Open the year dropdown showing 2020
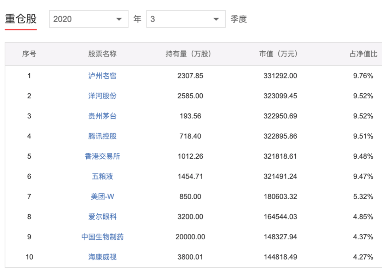Viewport: 382px width, 268px height. pos(89,19)
